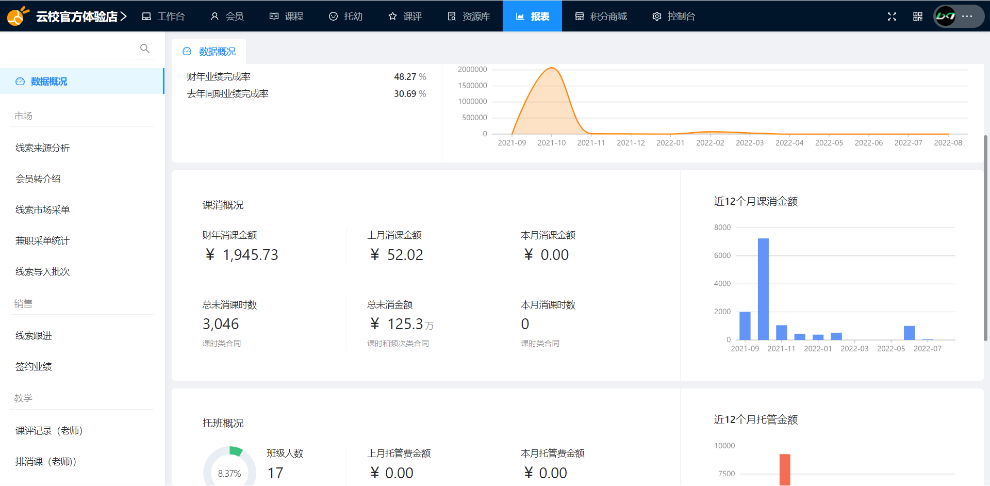Click the dashboard icon in 数据概况 tab
The height and width of the screenshot is (486, 990).
[x=187, y=52]
